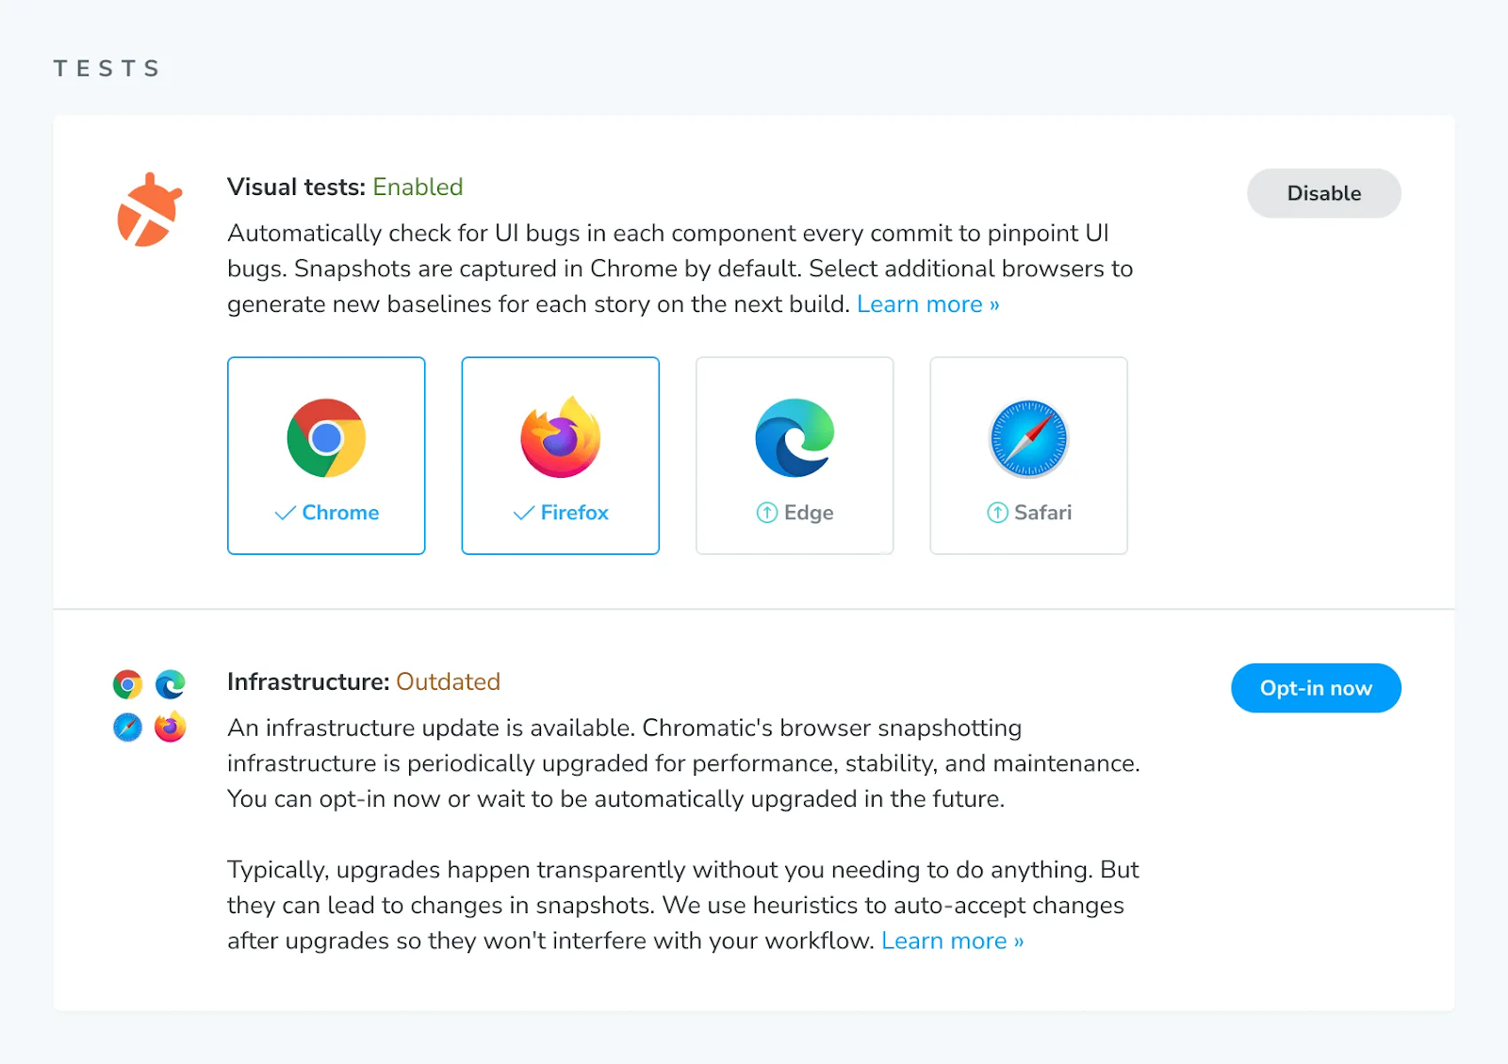Select the Safari browser icon
This screenshot has height=1064, width=1508.
click(1028, 436)
